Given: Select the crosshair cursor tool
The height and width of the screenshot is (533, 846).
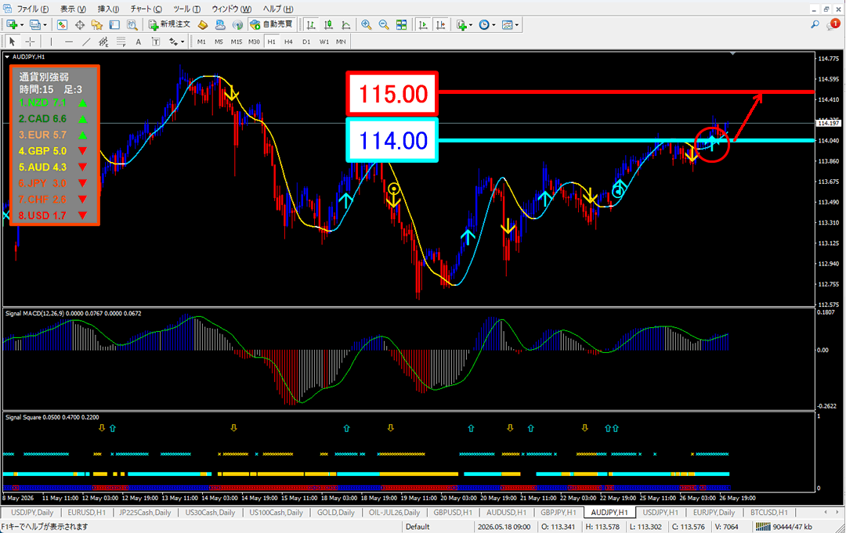Looking at the screenshot, I should tap(31, 41).
